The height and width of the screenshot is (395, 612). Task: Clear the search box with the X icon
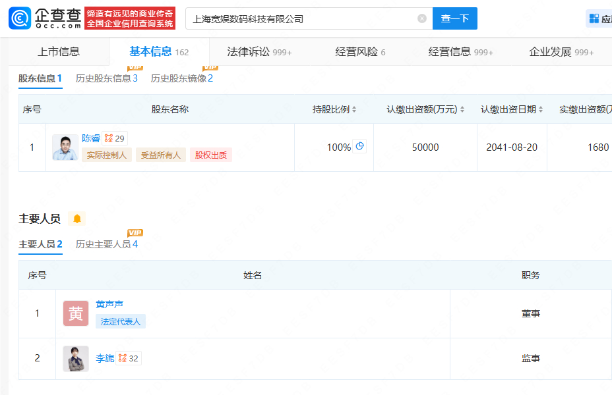point(422,18)
